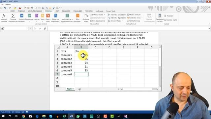Click the Inserisci funzione fx icon
This screenshot has width=211, height=119.
pos(4,16)
